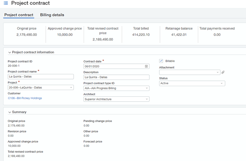Open the Architect dropdown list
The image size is (246, 161).
(x=147, y=99)
